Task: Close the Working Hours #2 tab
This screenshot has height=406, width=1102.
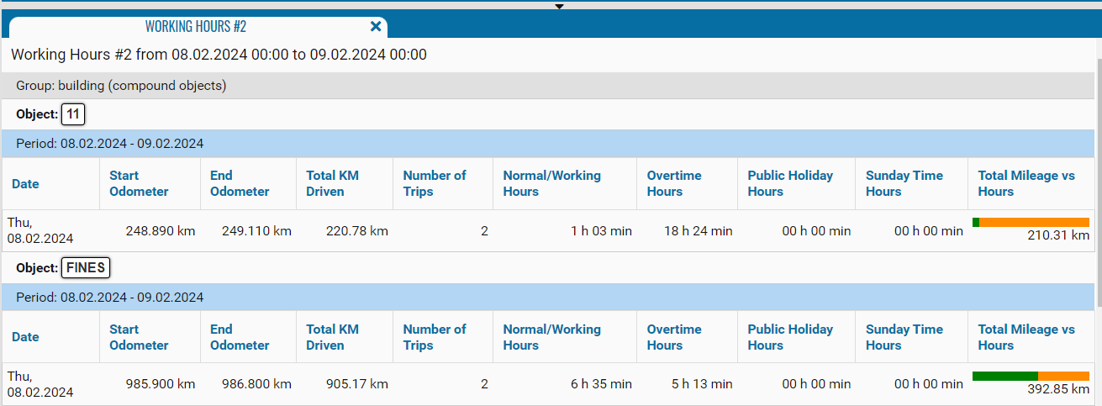Action: click(x=376, y=27)
